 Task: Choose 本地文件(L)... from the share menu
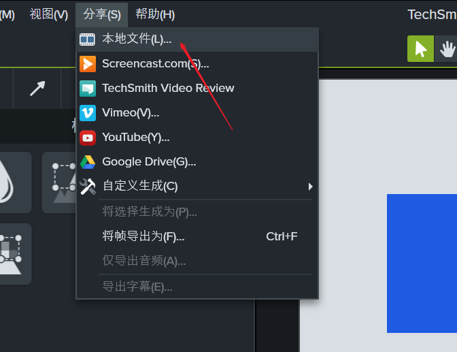197,39
